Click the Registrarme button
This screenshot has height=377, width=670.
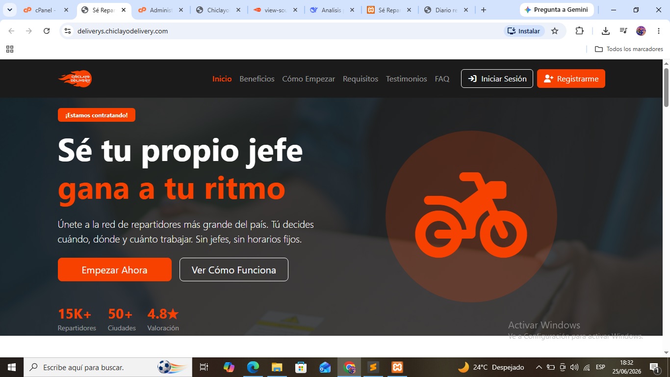click(x=571, y=79)
